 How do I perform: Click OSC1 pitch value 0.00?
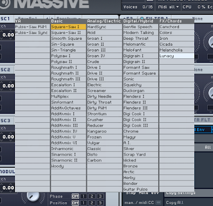[x=8, y=35]
